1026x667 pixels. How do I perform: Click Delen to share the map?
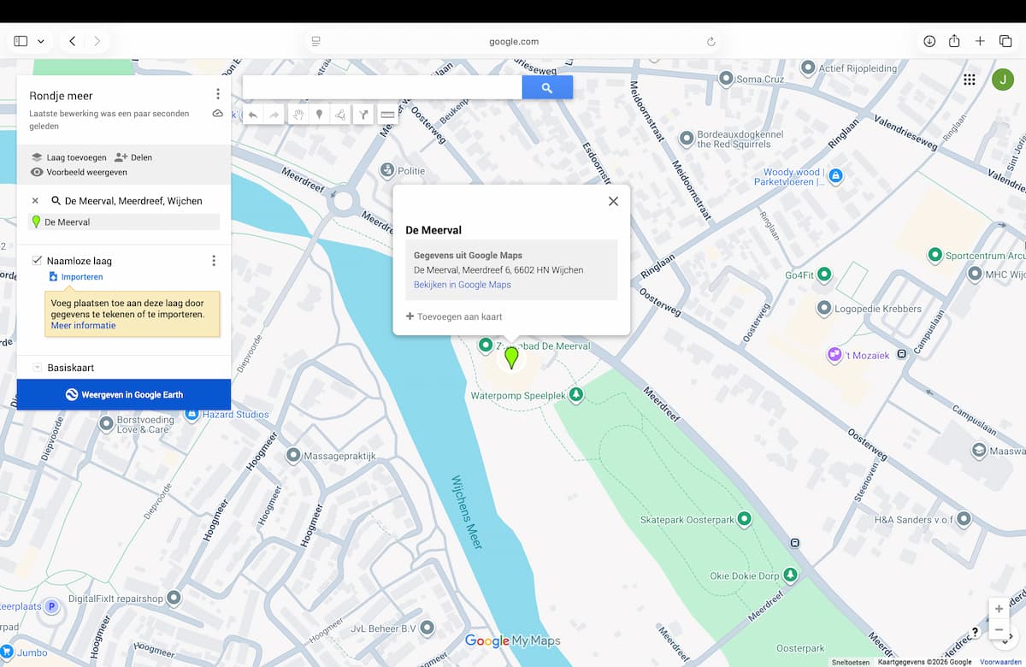coord(133,157)
